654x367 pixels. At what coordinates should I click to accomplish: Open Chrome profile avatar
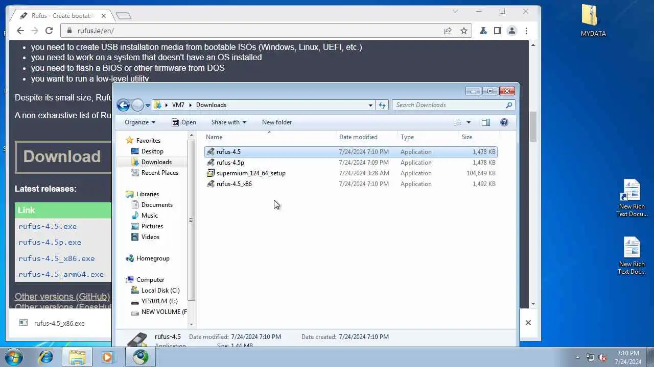point(512,31)
